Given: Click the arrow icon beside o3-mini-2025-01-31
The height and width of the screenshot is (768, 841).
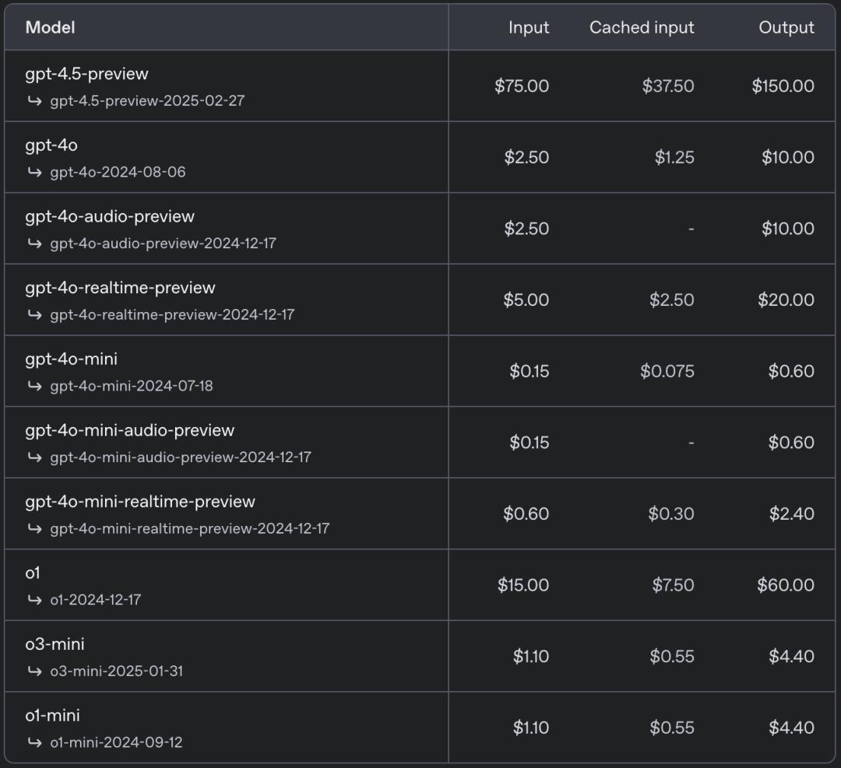Looking at the screenshot, I should [34, 671].
